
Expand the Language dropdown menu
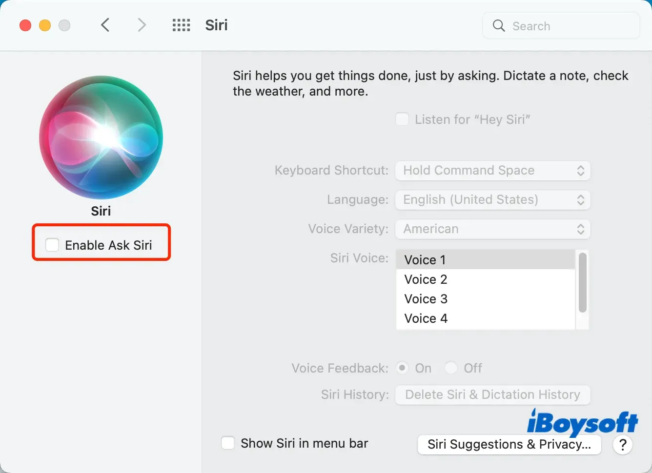(493, 200)
